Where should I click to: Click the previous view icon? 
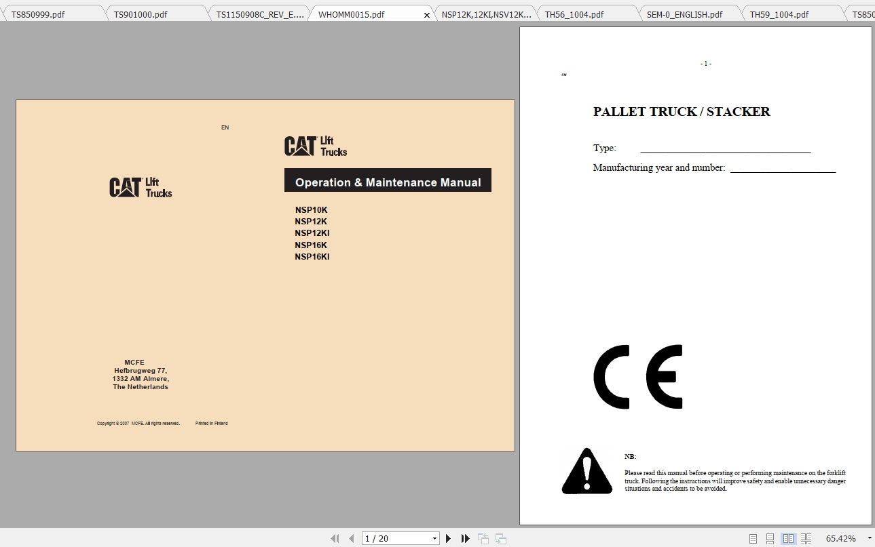coord(483,538)
